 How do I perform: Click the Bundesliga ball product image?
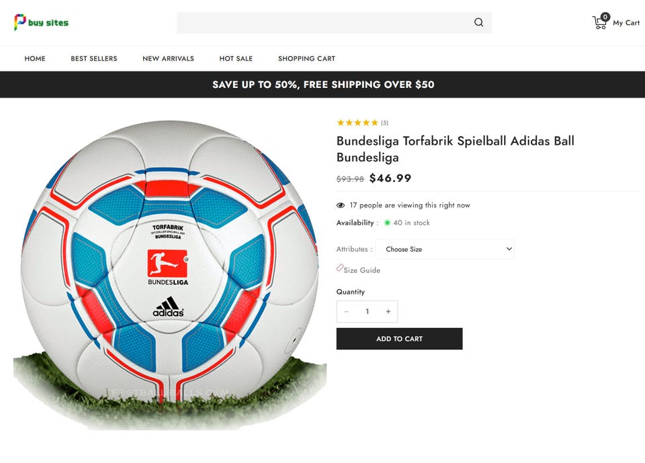169,268
